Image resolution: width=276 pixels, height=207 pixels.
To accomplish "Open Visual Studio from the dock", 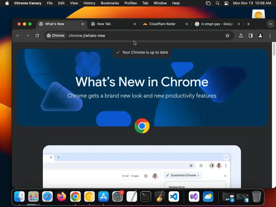I will 194,196.
